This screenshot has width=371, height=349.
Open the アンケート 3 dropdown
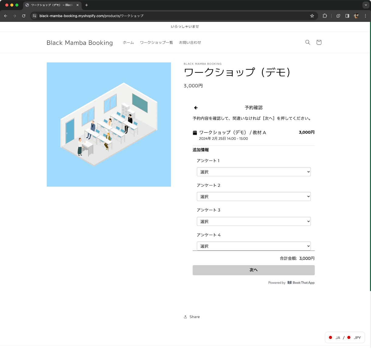pos(254,222)
